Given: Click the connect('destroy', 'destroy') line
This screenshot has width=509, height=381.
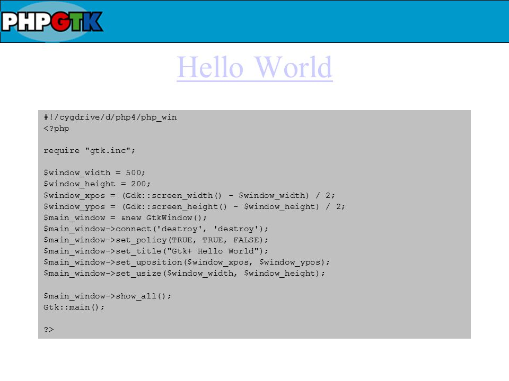Looking at the screenshot, I should (156, 229).
